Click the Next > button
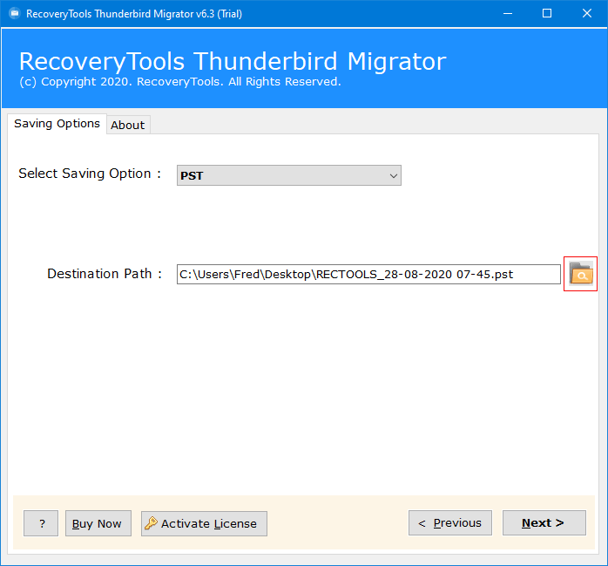 click(x=544, y=523)
